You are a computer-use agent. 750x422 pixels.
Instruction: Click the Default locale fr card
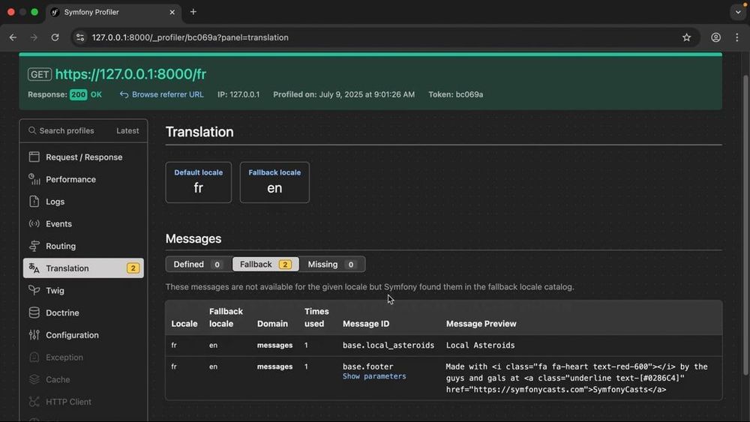(x=199, y=182)
